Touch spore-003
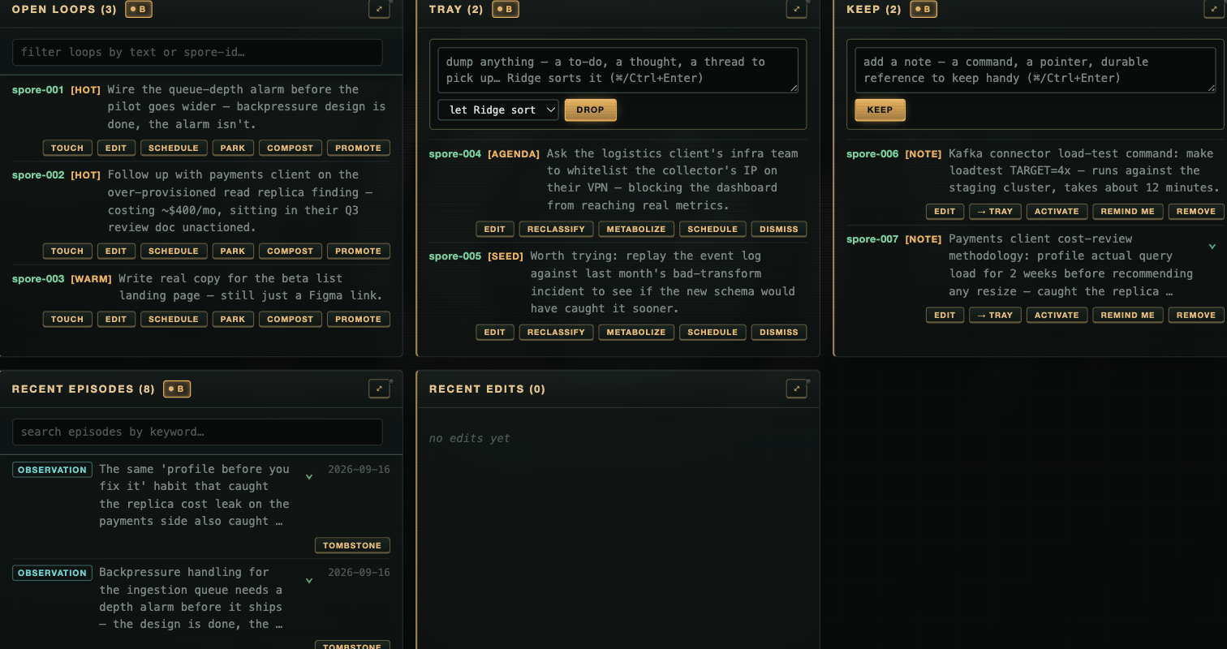Viewport: 1227px width, 649px height. 67,319
